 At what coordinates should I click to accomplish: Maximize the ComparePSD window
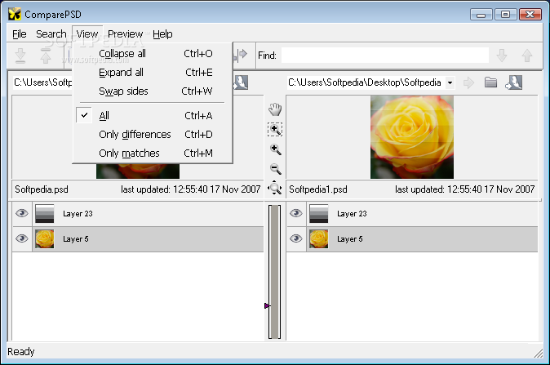point(505,15)
